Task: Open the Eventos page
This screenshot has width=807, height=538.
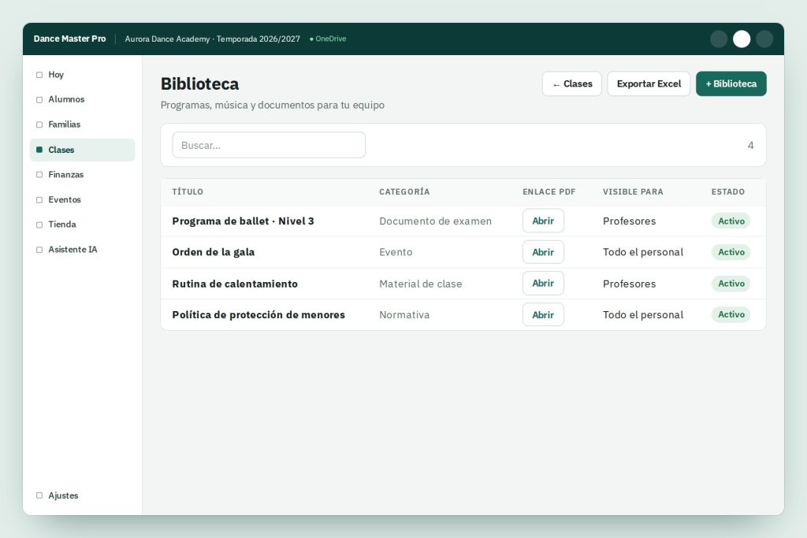Action: [x=82, y=199]
